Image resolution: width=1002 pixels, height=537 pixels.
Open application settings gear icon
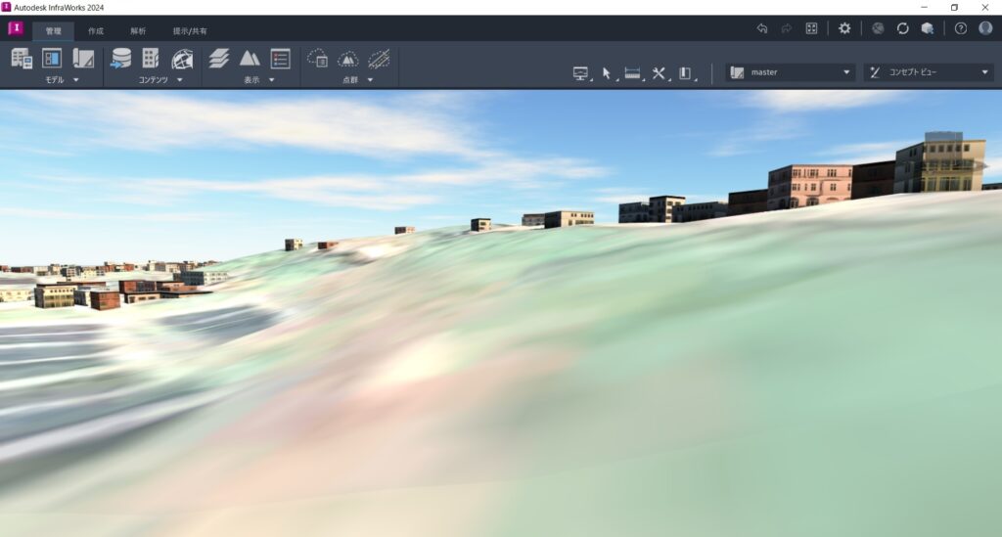pyautogui.click(x=844, y=28)
